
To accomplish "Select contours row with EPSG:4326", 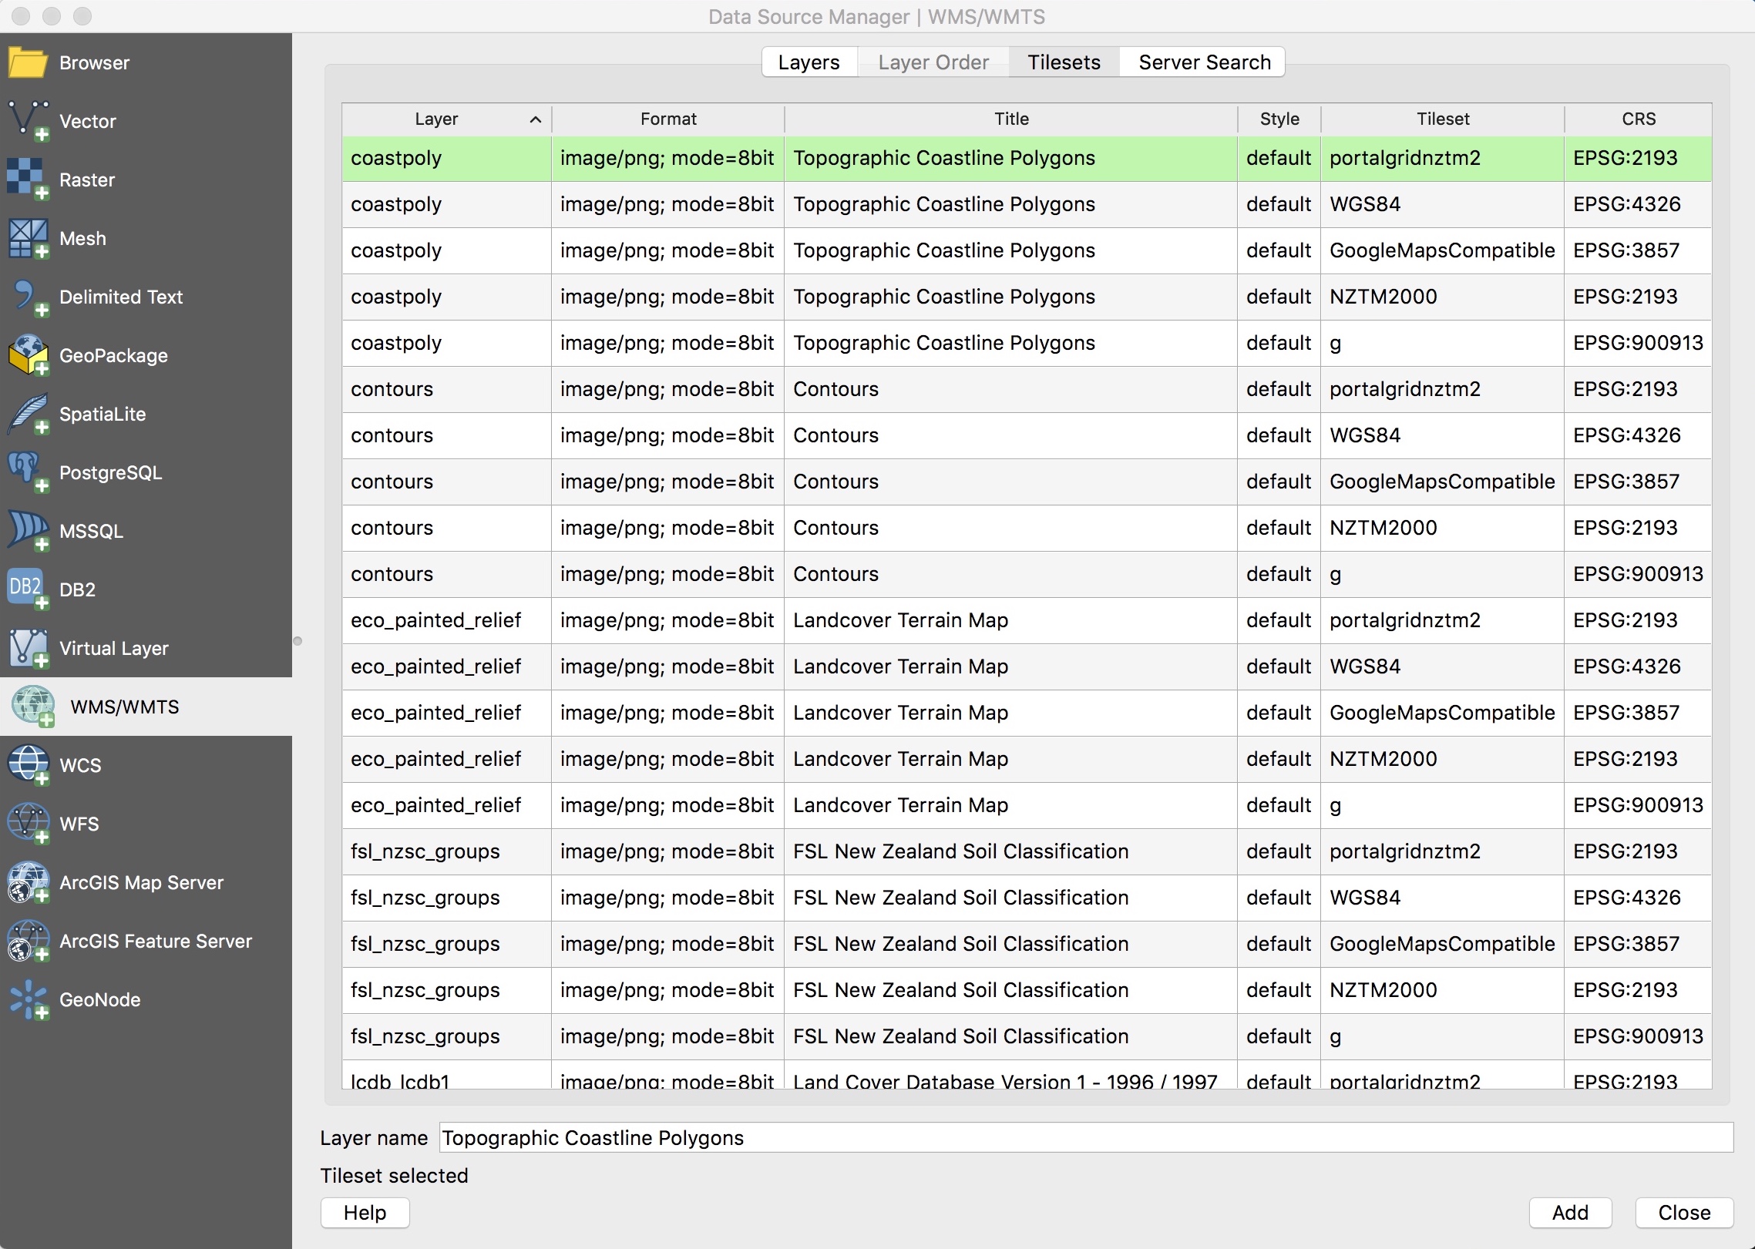I will 1027,435.
